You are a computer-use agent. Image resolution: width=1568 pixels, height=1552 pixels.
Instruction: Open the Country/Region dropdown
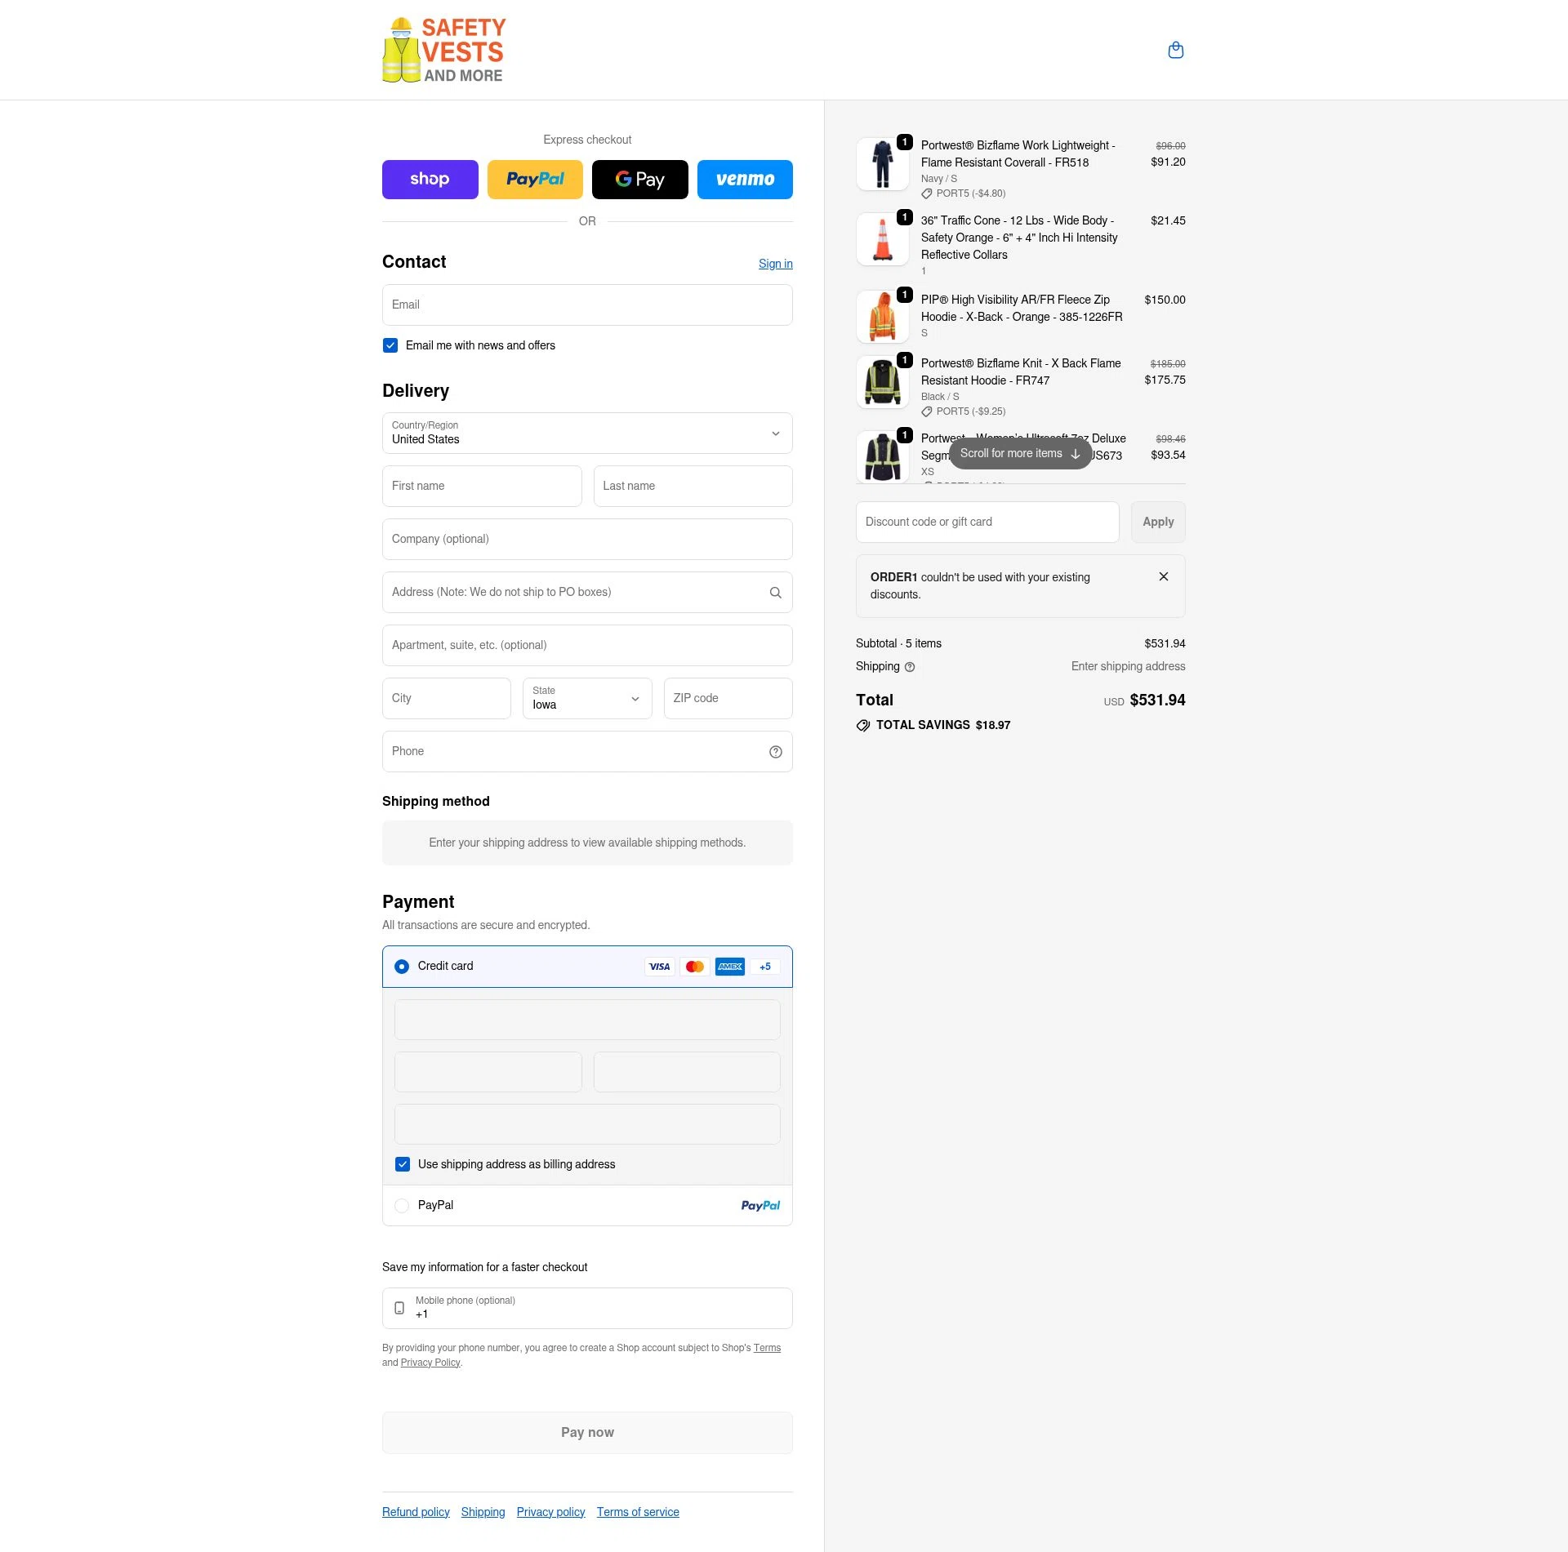(586, 434)
